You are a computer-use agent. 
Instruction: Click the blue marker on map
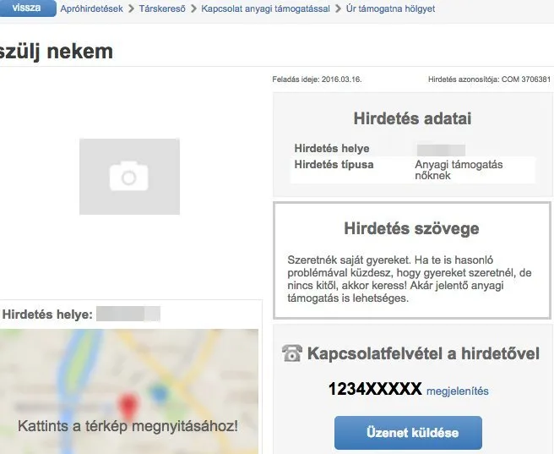coord(159,392)
